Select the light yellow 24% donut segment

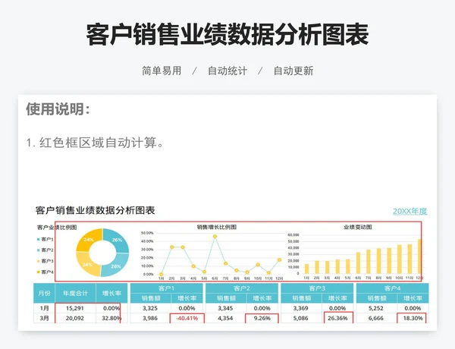tap(88, 265)
